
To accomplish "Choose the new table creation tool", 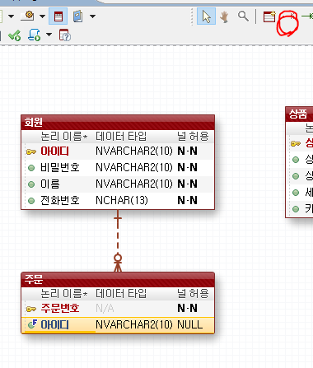I will [269, 16].
